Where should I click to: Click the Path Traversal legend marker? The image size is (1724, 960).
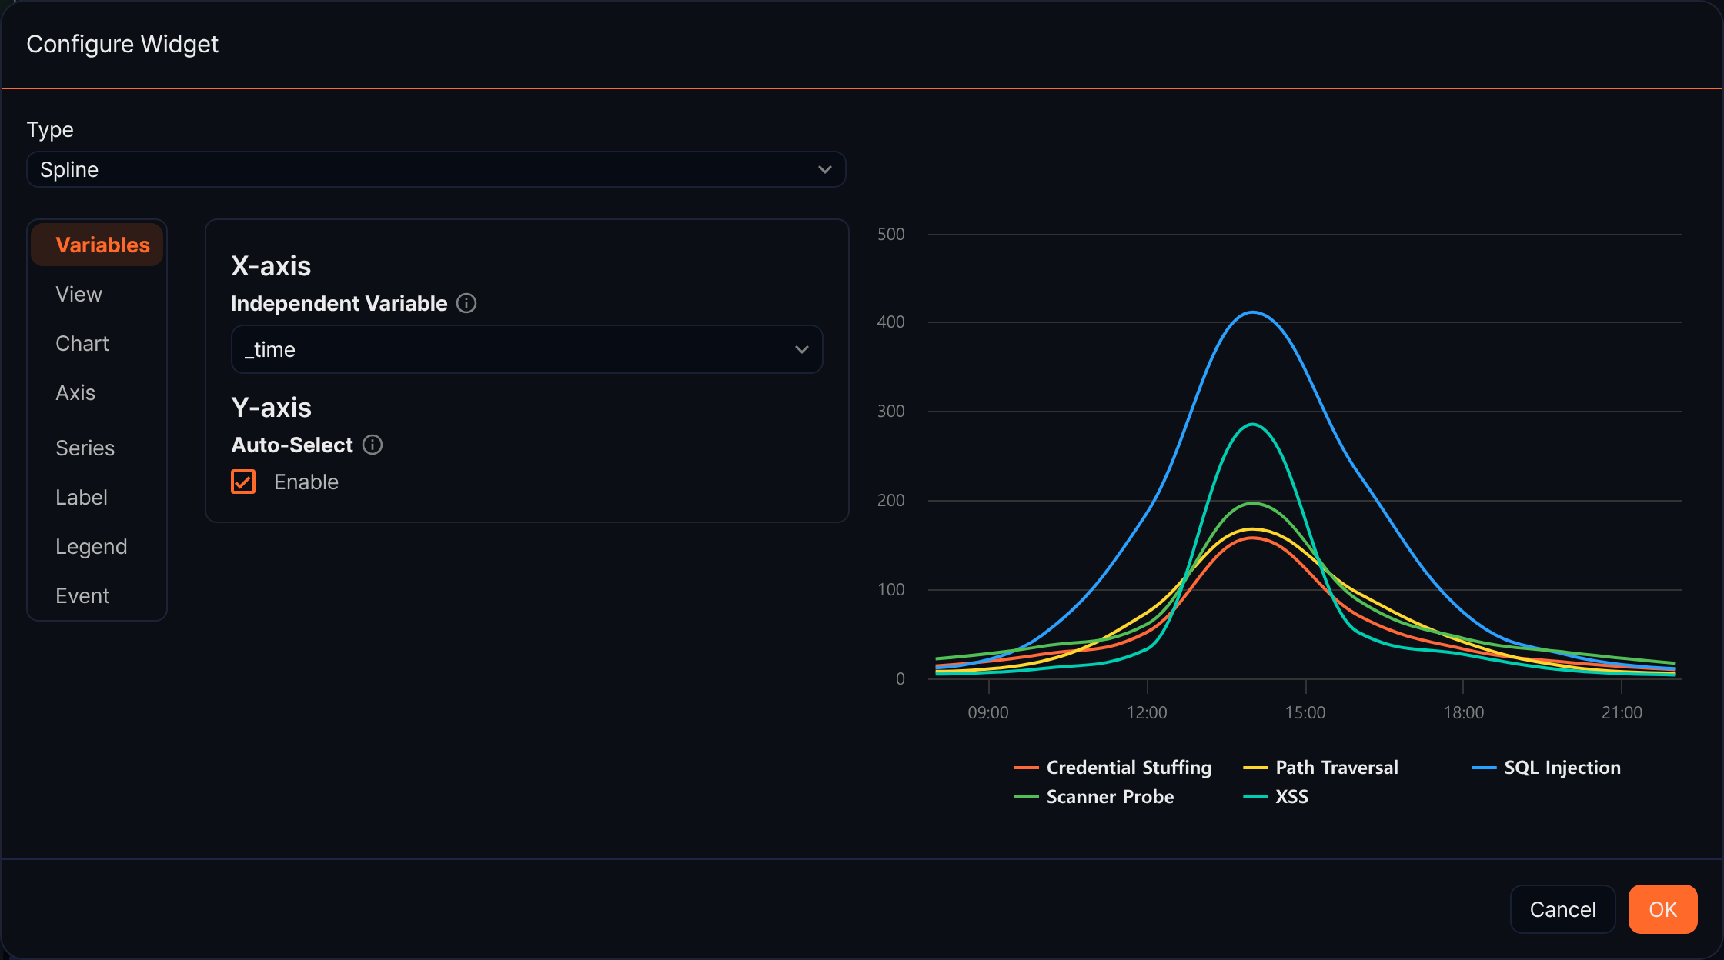click(x=1255, y=768)
